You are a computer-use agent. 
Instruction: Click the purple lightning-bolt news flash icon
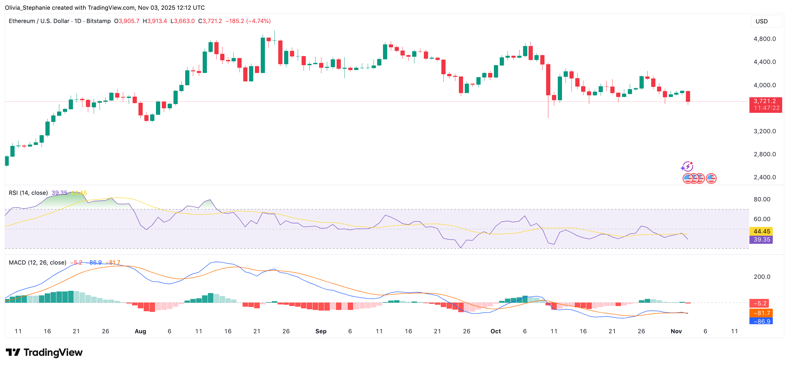(x=687, y=167)
